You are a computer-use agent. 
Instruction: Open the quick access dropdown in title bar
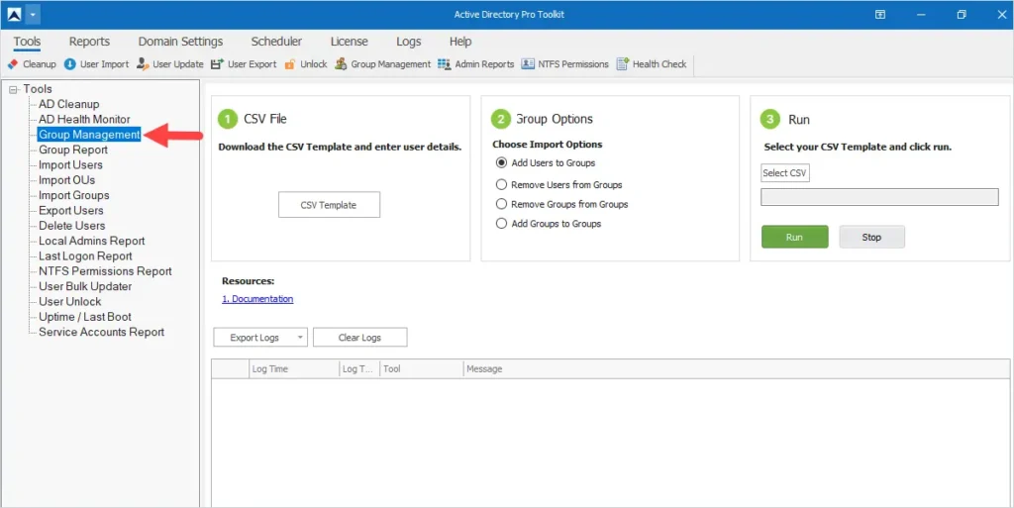[33, 14]
